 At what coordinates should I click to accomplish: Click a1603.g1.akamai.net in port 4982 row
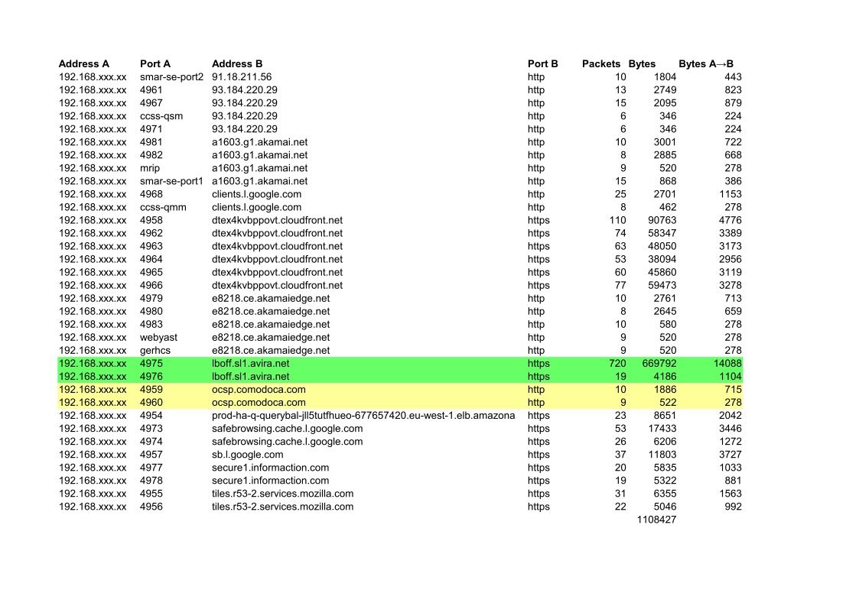(259, 155)
